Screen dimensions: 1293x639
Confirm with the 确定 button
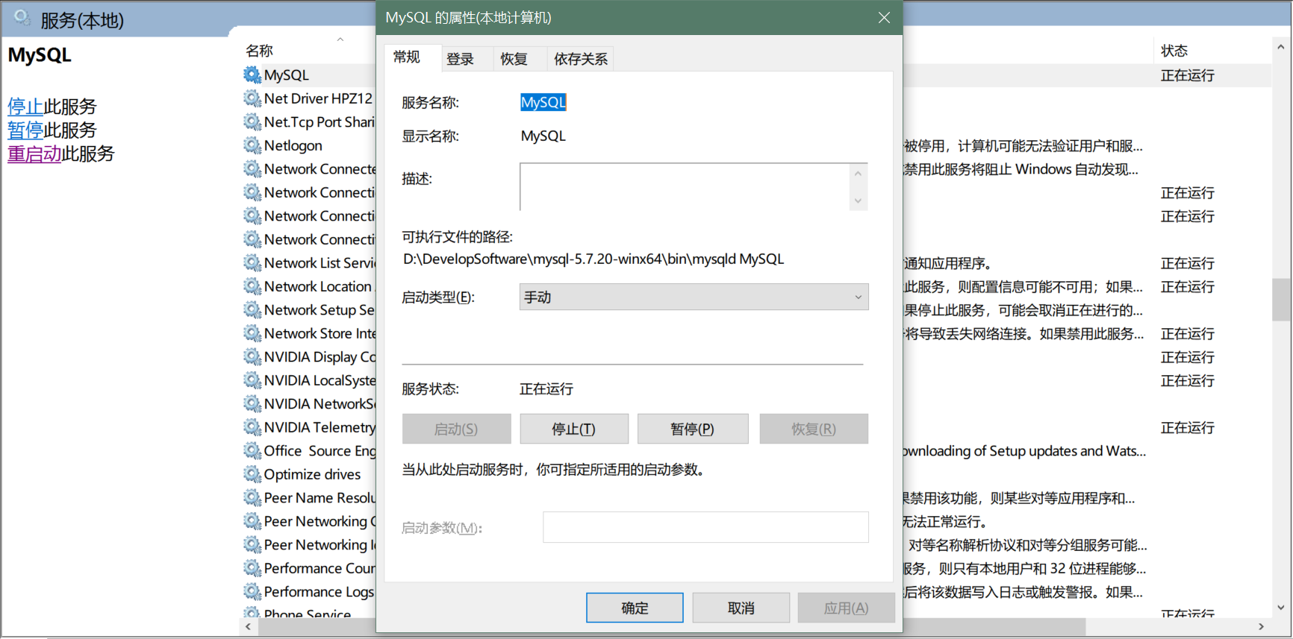(635, 608)
